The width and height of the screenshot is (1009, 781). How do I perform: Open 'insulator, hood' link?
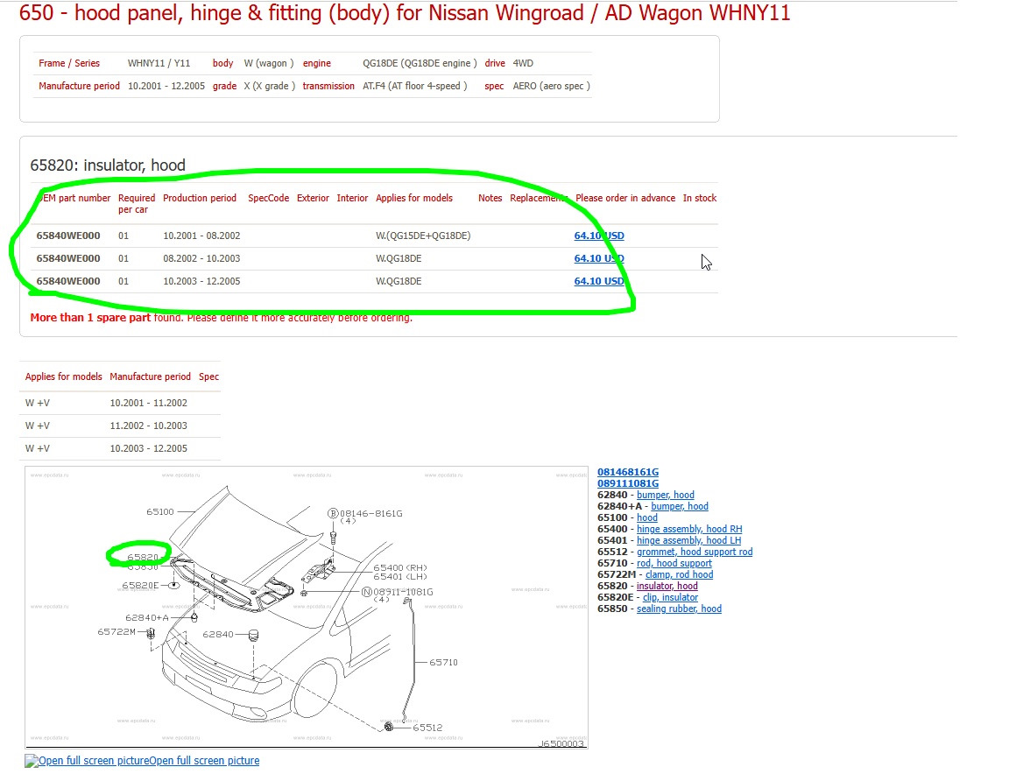[667, 586]
